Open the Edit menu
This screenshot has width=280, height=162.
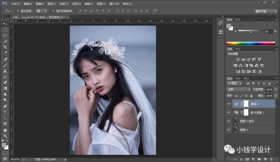click(x=28, y=4)
